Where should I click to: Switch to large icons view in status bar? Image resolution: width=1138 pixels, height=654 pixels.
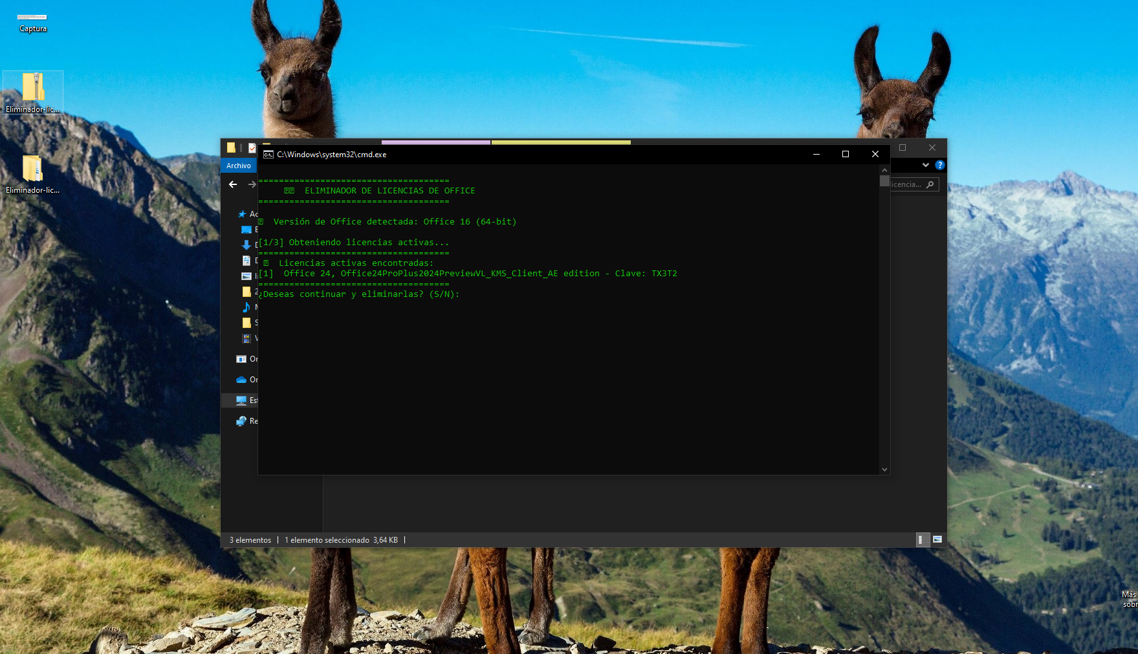pyautogui.click(x=937, y=540)
